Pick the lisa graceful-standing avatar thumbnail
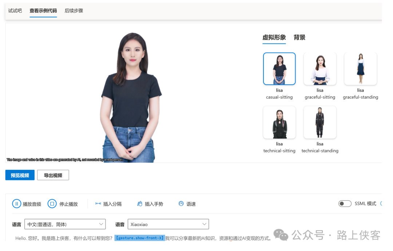Screen dimensions: 393x251 [360, 69]
